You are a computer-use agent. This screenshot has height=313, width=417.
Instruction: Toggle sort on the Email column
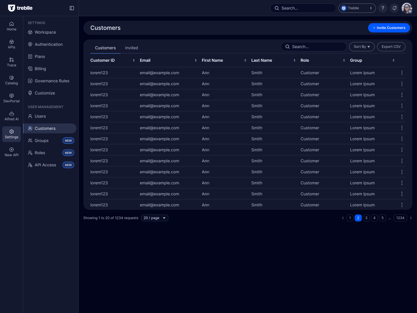(196, 60)
